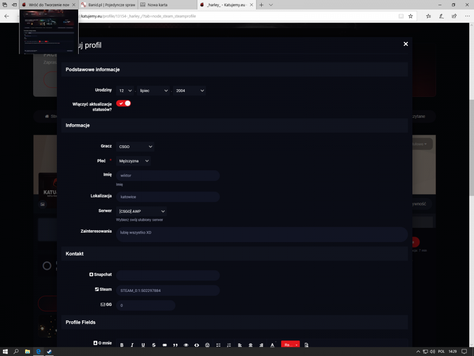This screenshot has width=474, height=356.
Task: Click the empty Snapchat input field
Action: click(x=168, y=275)
